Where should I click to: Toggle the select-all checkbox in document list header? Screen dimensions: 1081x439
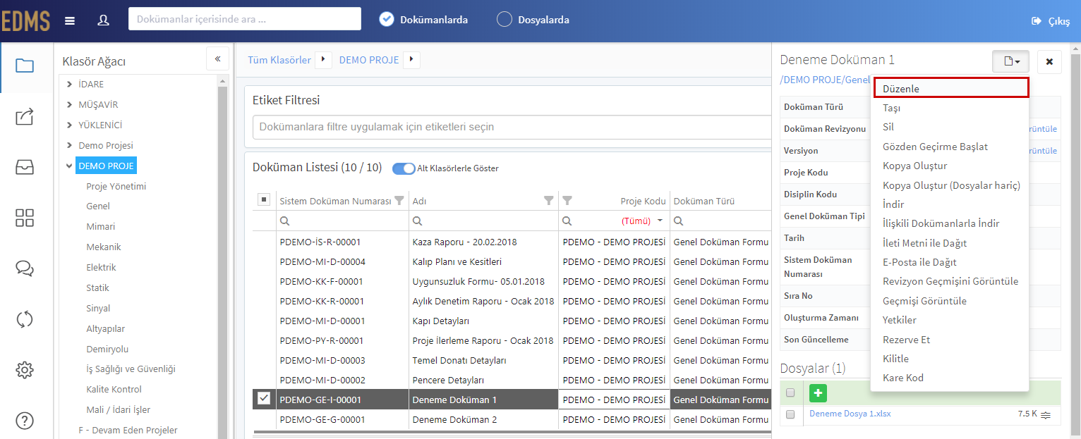263,200
